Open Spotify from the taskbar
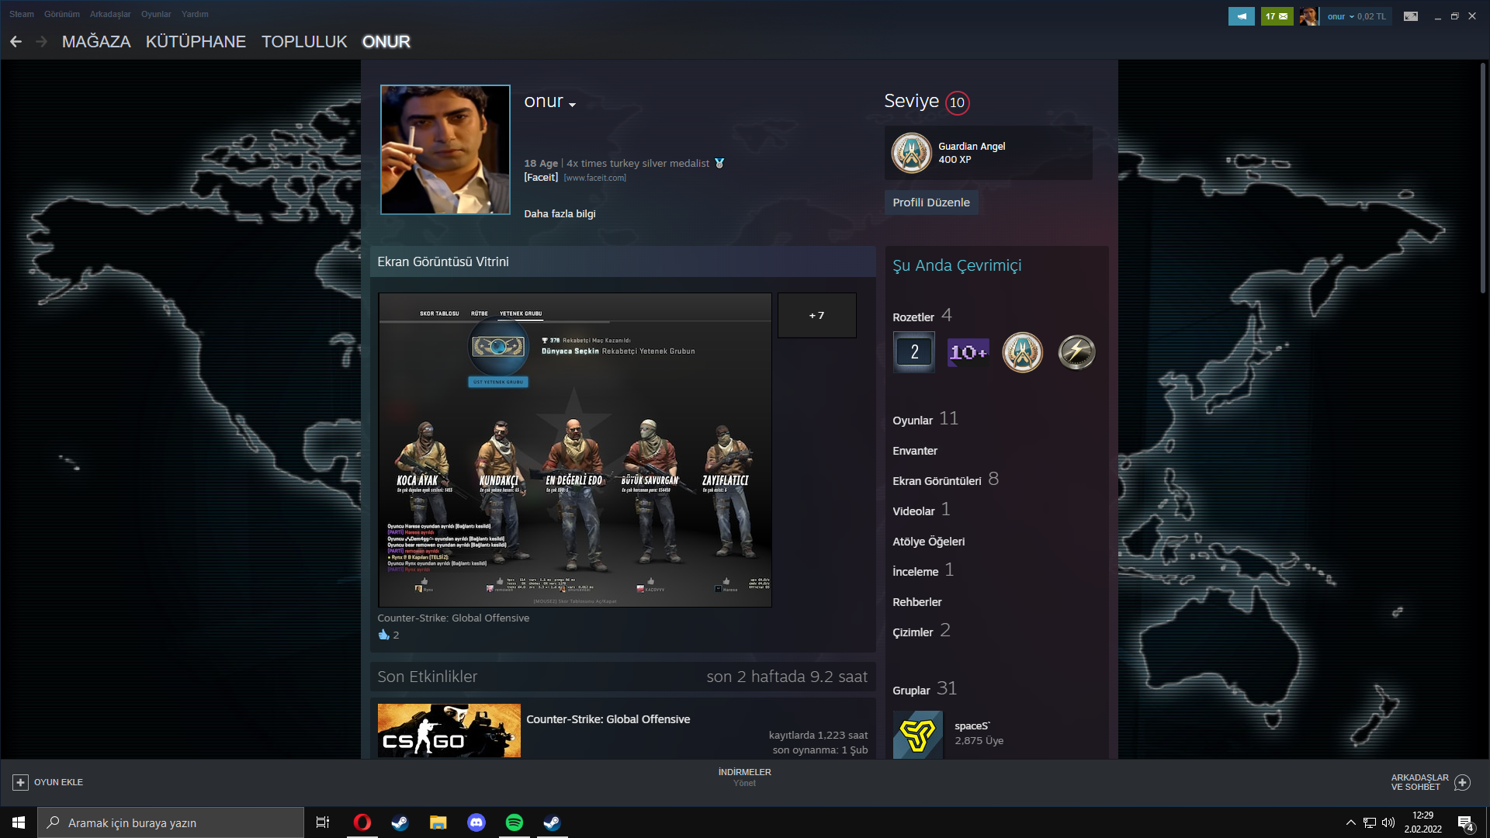 pyautogui.click(x=515, y=822)
